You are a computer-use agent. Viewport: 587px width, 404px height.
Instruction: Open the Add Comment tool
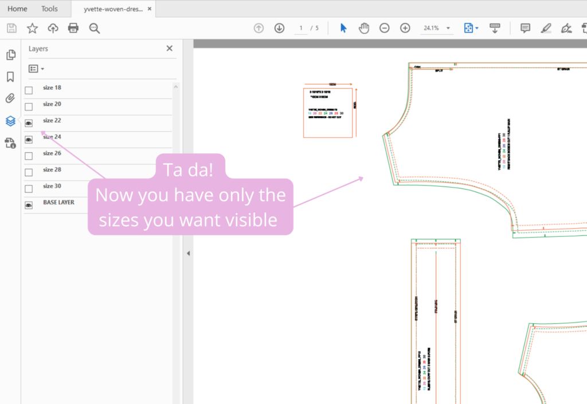(525, 28)
